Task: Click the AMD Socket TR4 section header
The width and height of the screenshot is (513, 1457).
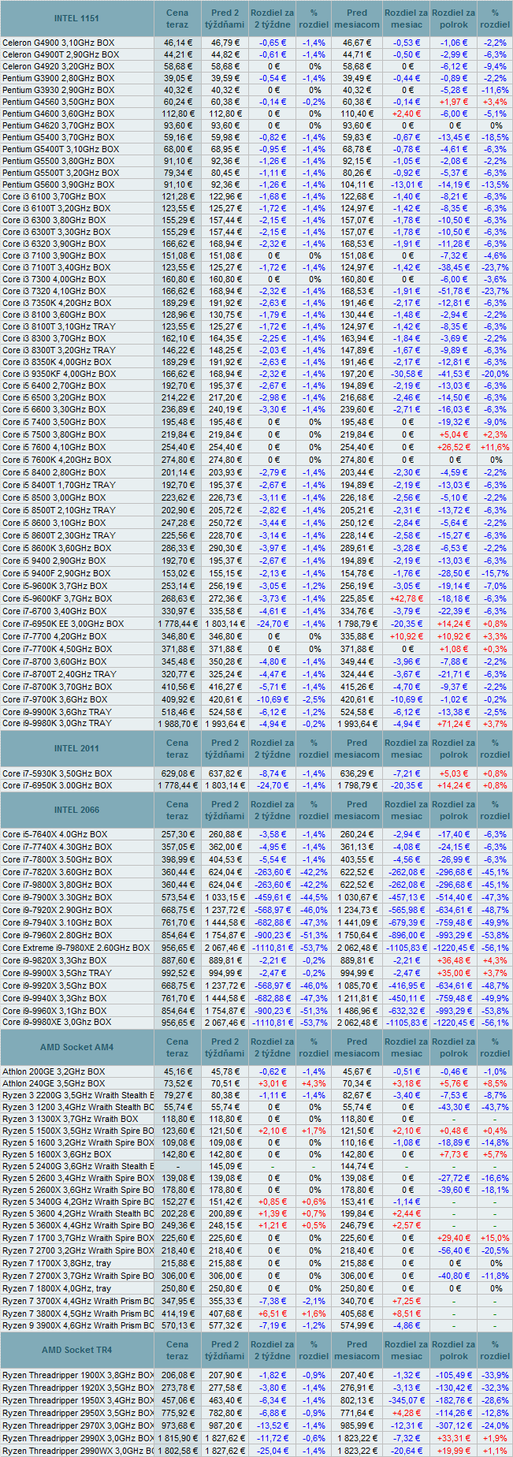Action: pyautogui.click(x=76, y=1350)
